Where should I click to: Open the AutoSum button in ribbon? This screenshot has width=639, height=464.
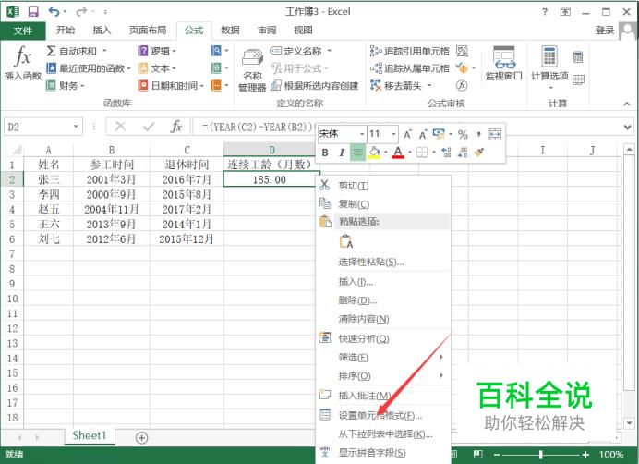(x=77, y=51)
